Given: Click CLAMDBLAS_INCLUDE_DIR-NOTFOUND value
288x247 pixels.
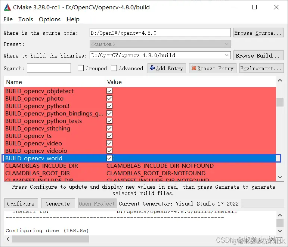Looking at the screenshot, I should coord(160,166).
